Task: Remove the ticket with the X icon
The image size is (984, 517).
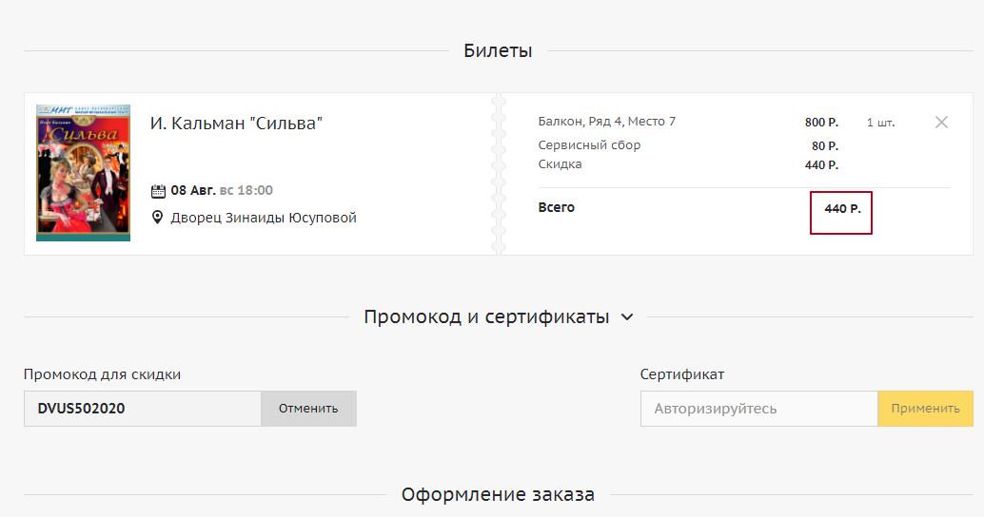Action: pyautogui.click(x=941, y=123)
